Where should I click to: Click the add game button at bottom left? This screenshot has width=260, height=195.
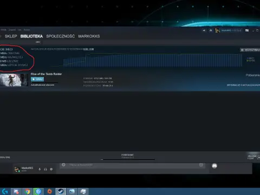point(5,157)
